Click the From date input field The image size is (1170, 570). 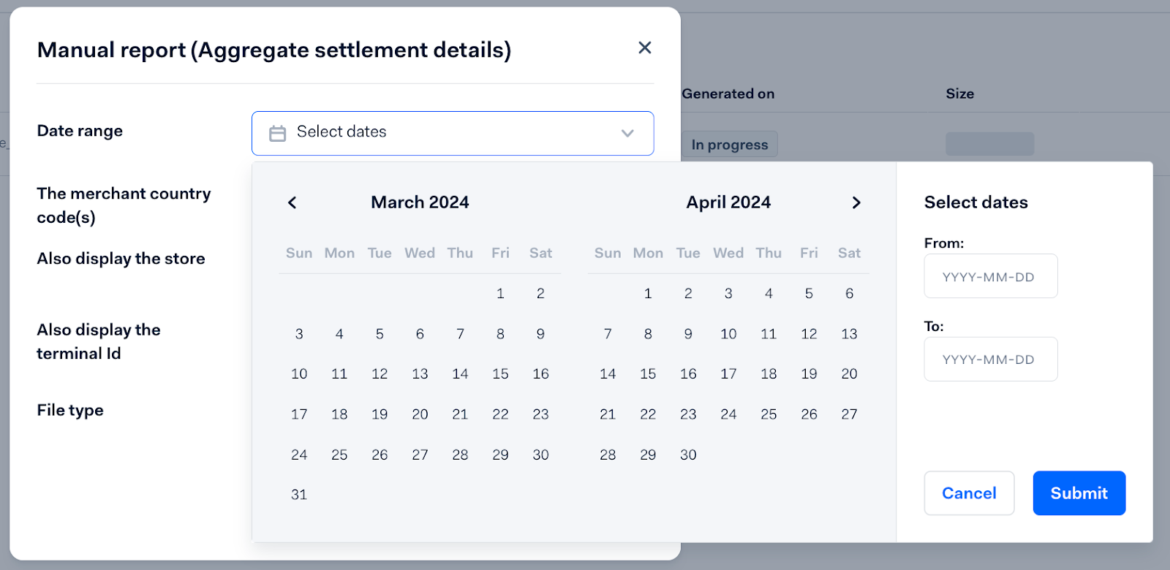coord(990,276)
